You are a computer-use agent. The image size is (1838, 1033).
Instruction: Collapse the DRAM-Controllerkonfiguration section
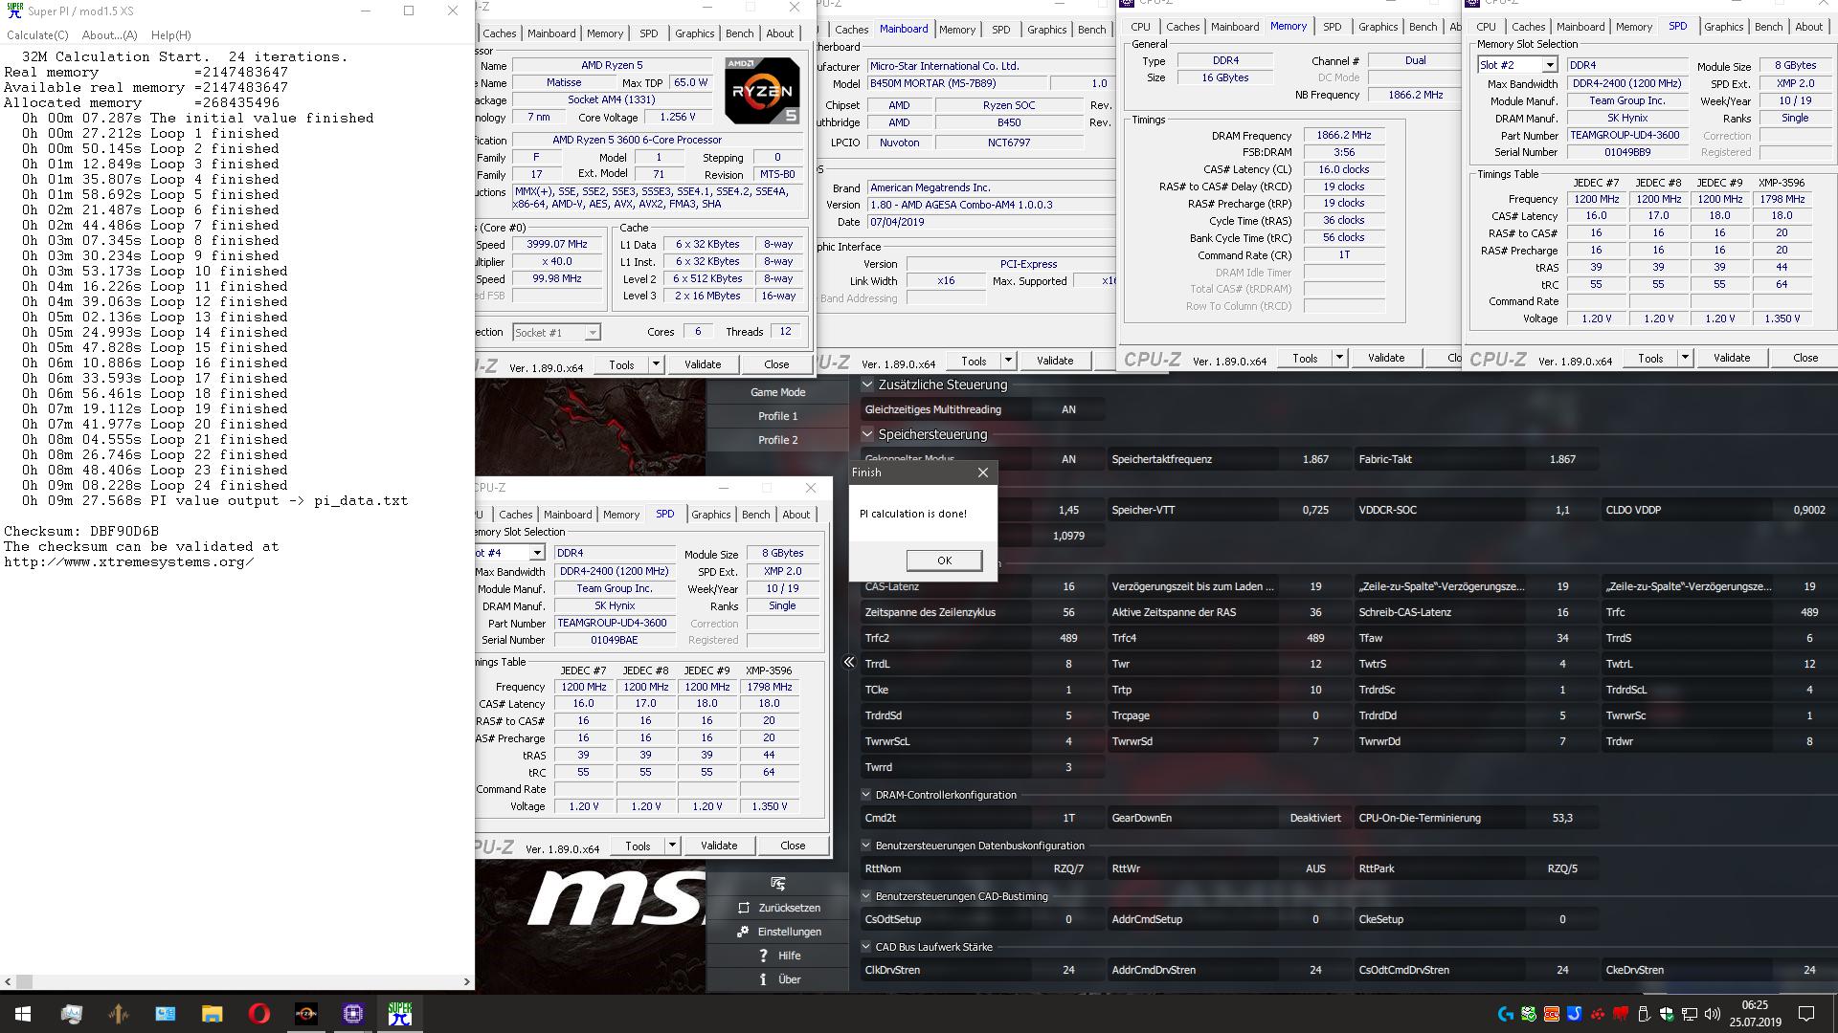point(866,795)
